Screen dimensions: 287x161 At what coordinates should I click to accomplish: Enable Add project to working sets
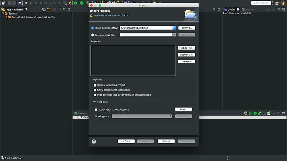point(96,109)
